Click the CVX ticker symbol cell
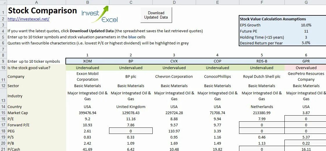This screenshot has width=326, height=151. point(174,61)
